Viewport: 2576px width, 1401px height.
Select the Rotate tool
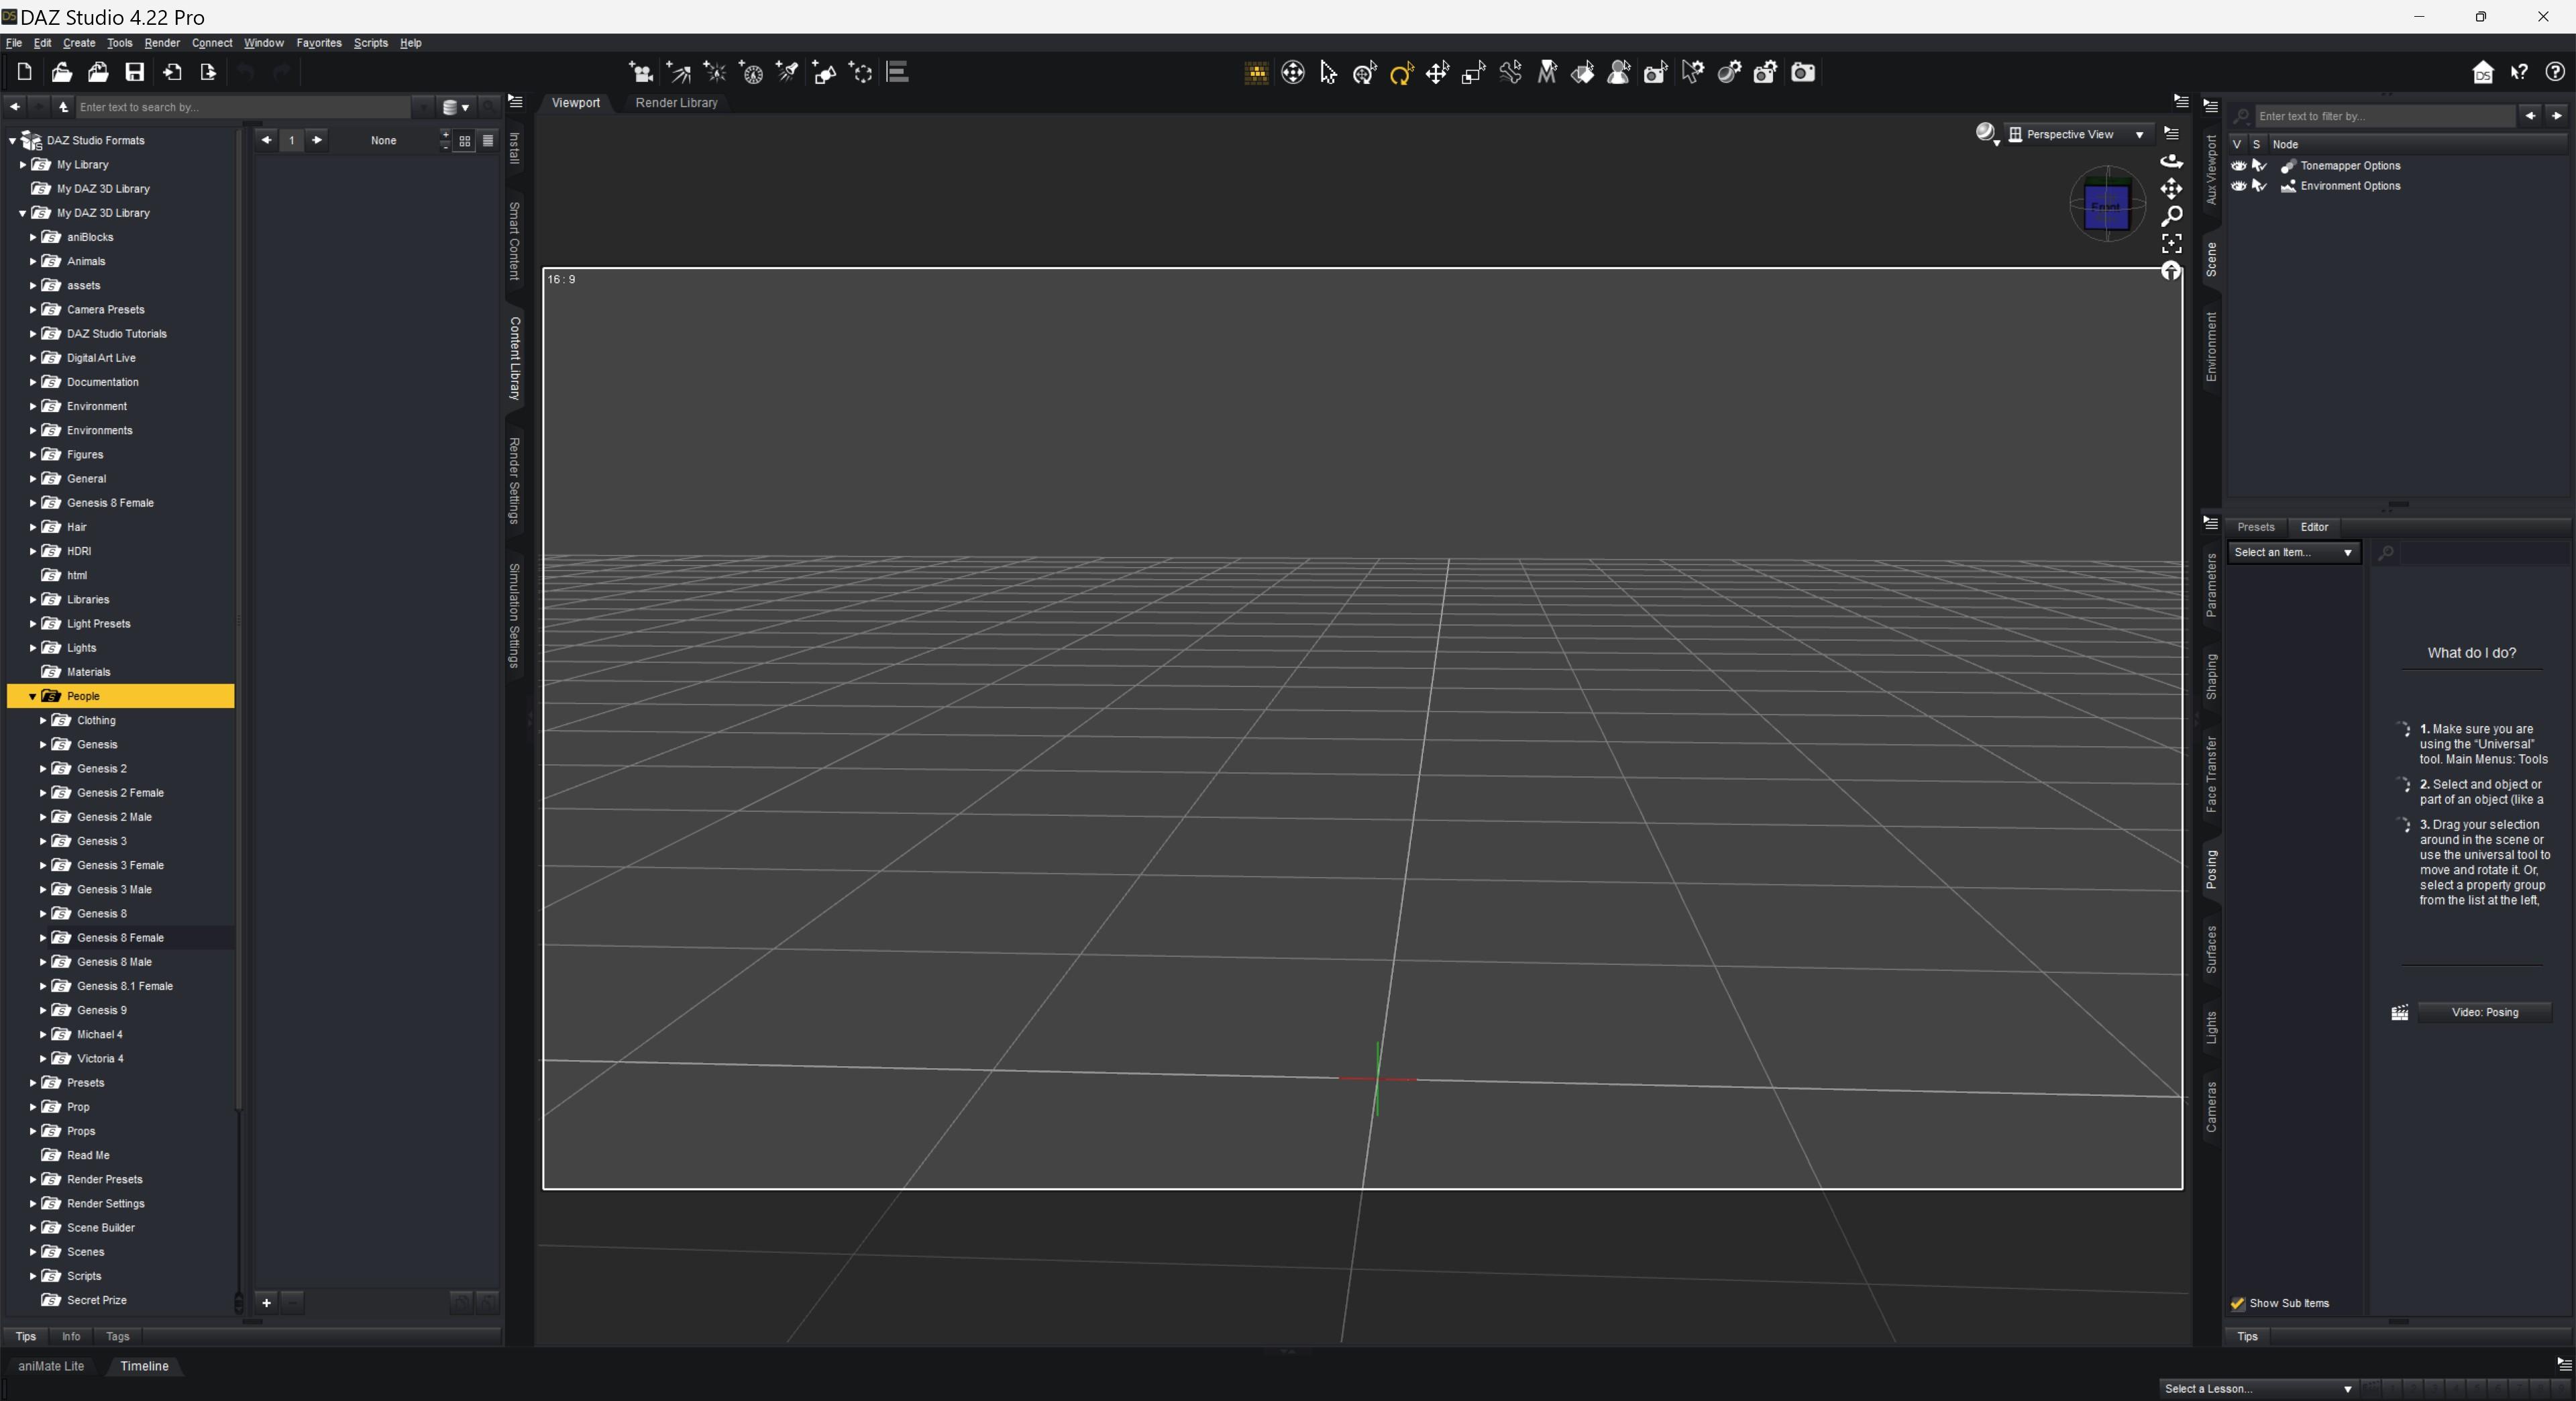point(1401,72)
